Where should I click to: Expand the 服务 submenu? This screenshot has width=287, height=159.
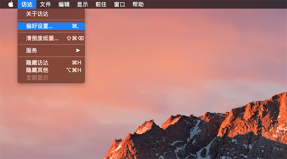click(x=51, y=50)
